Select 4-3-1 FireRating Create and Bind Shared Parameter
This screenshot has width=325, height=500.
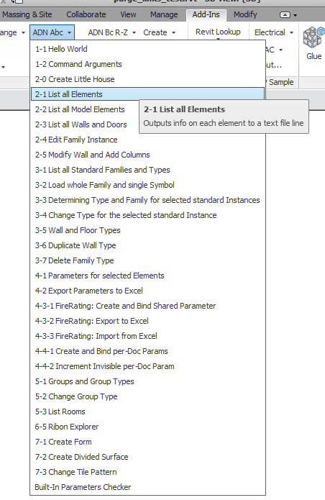point(148,306)
